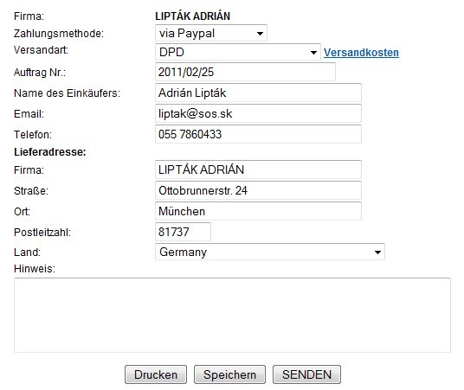This screenshot has width=464, height=390.
Task: Select the Ort field containing München
Action: [258, 211]
